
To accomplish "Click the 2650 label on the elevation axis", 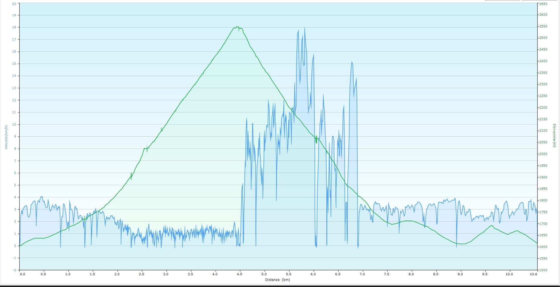I will (543, 4).
